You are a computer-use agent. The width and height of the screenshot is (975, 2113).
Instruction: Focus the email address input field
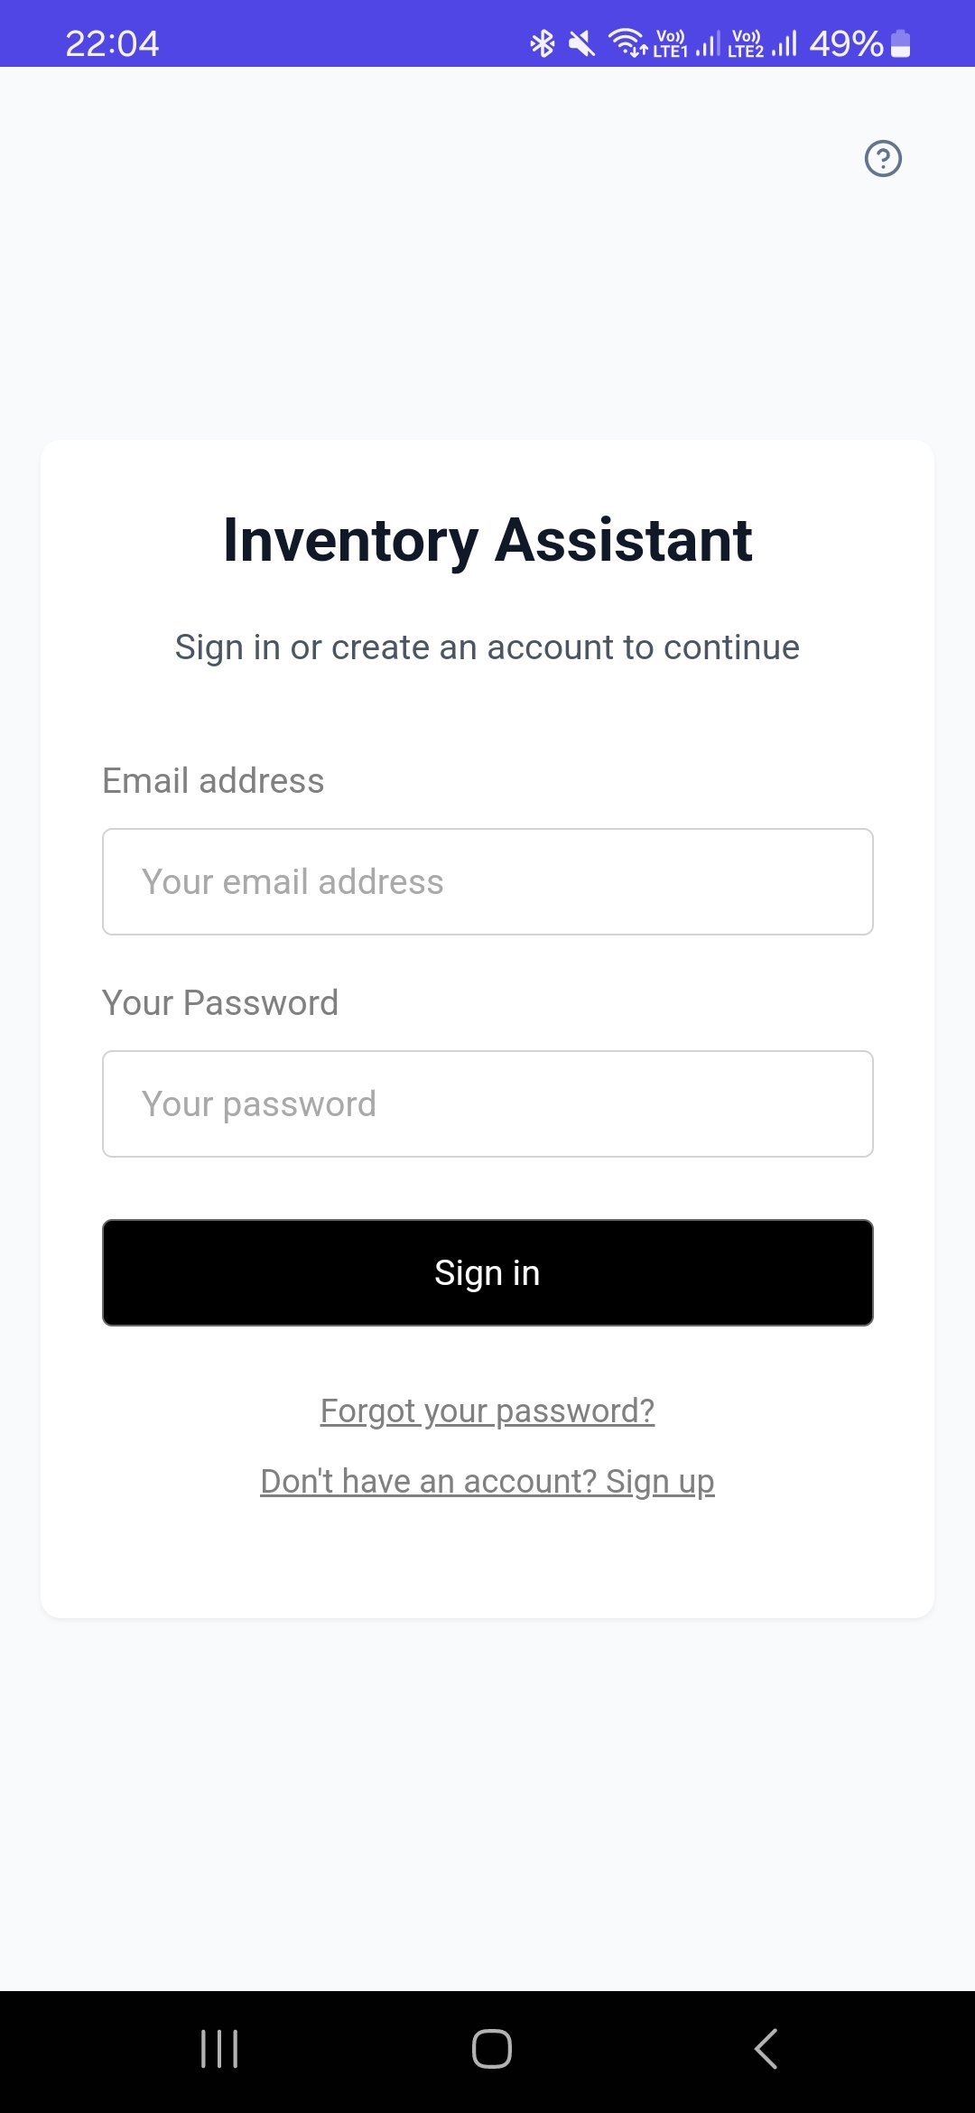point(487,881)
